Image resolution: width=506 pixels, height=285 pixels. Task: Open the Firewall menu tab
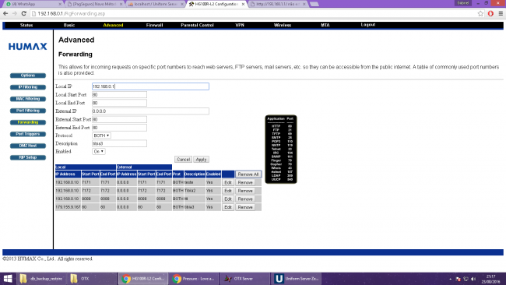click(154, 25)
